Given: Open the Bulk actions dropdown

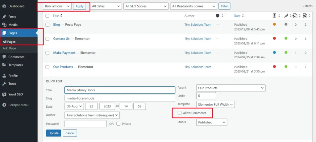Looking at the screenshot, I should click(x=57, y=6).
